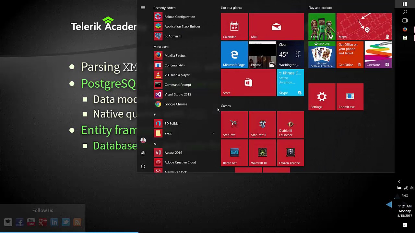Open the Power options button

click(143, 166)
